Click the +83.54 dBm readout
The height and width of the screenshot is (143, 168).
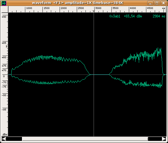click(x=133, y=16)
